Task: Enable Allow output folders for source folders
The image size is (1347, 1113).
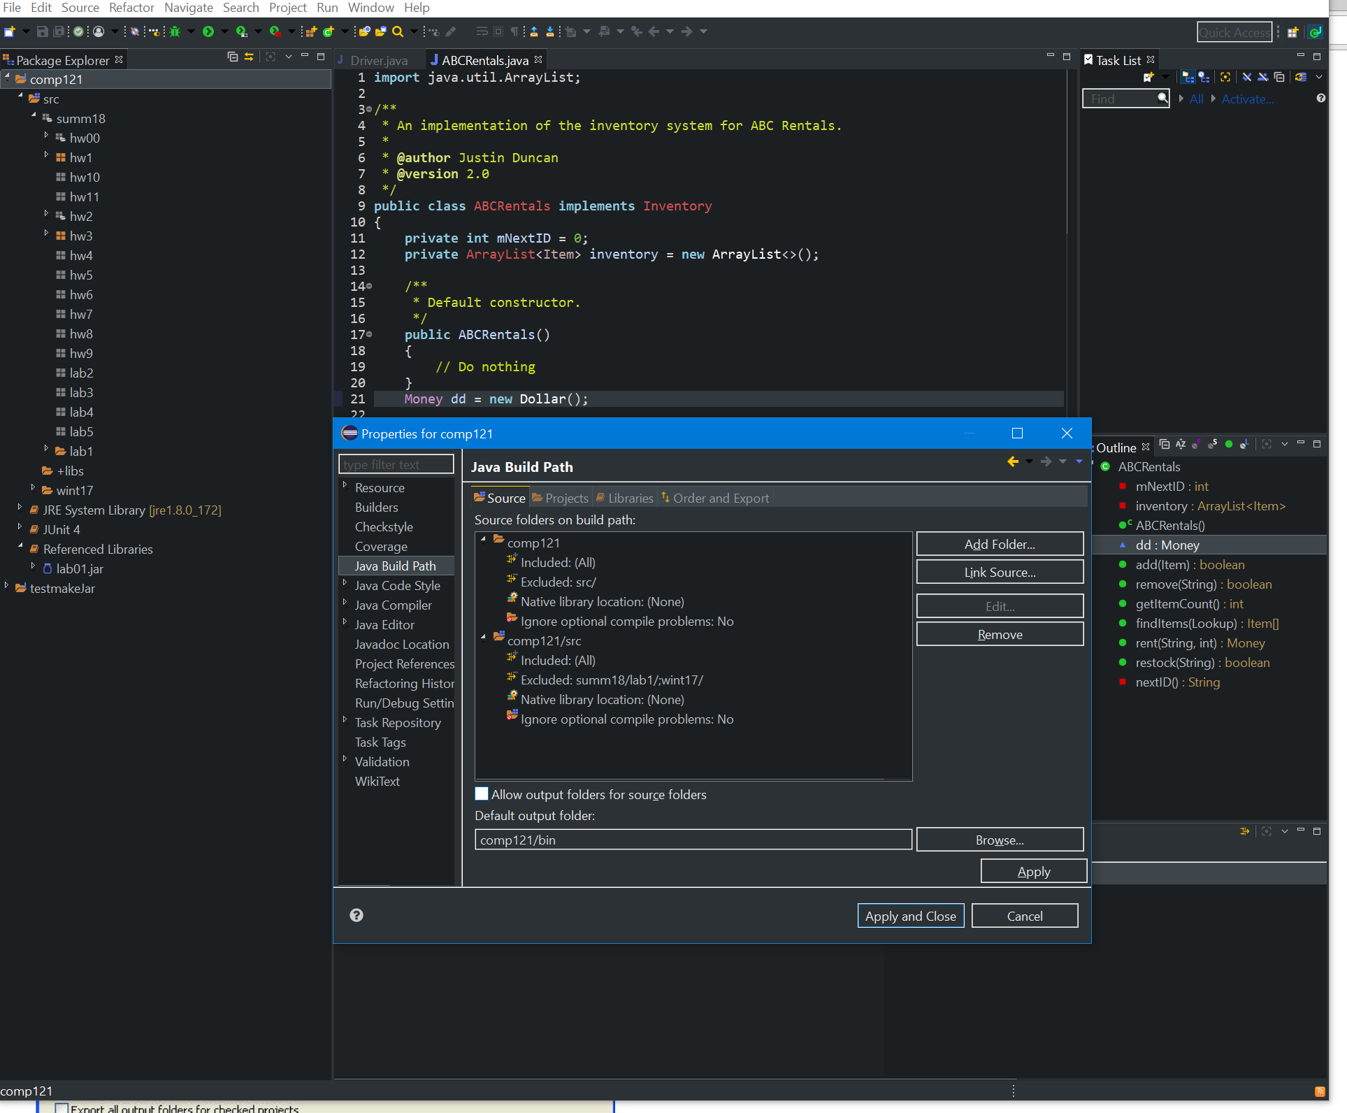Action: [482, 794]
